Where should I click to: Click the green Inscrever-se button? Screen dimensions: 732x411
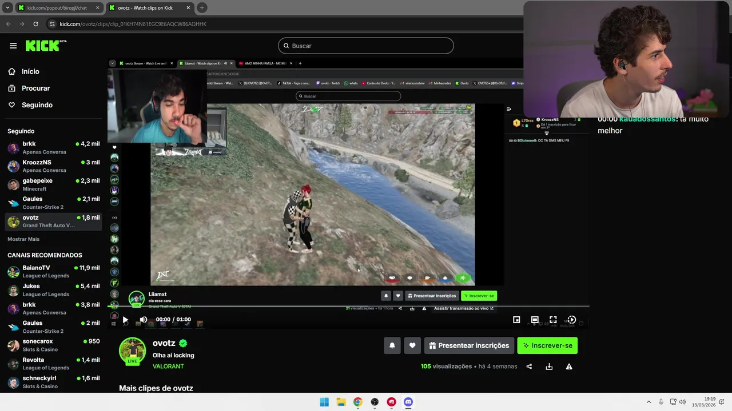pyautogui.click(x=547, y=345)
